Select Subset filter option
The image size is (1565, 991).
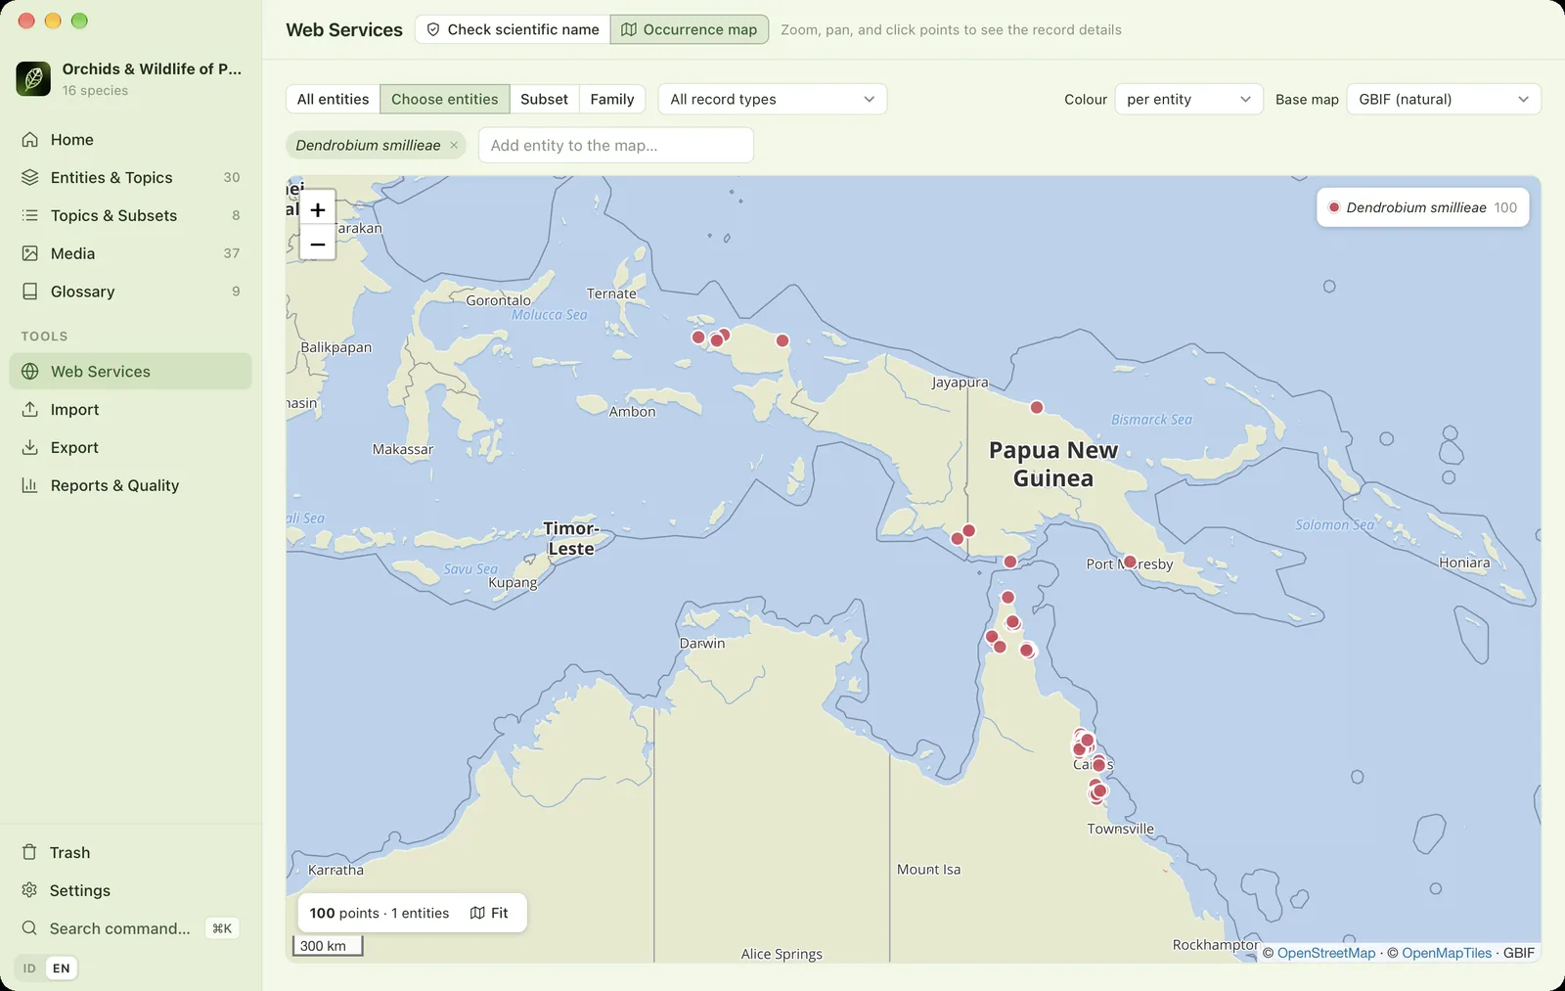click(545, 100)
